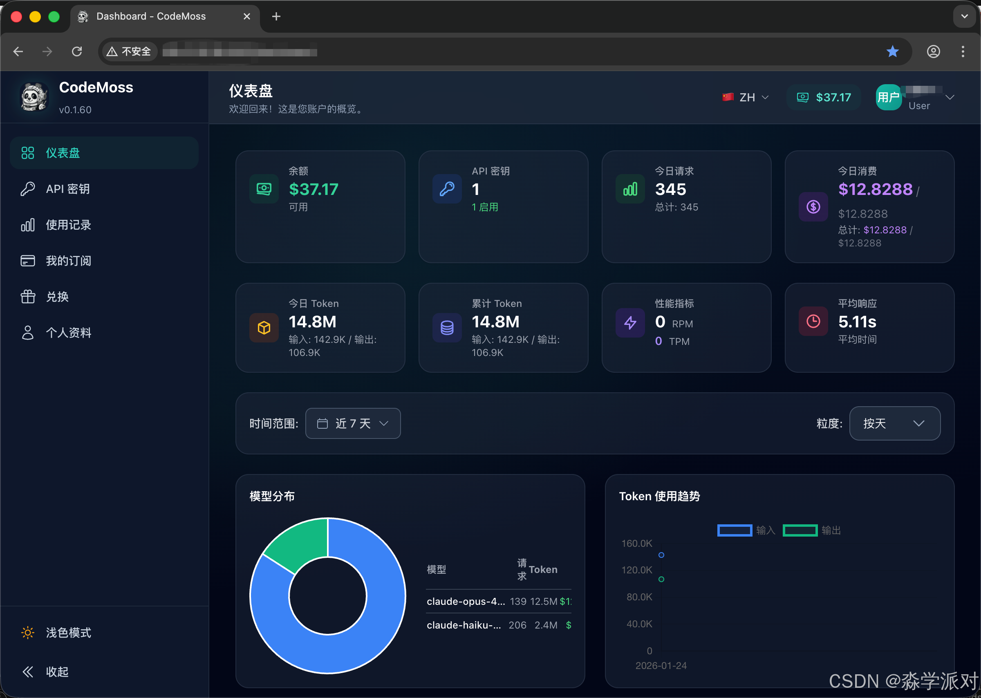Toggle 输入 series in chart legend
Viewport: 981px width, 698px height.
click(x=746, y=530)
